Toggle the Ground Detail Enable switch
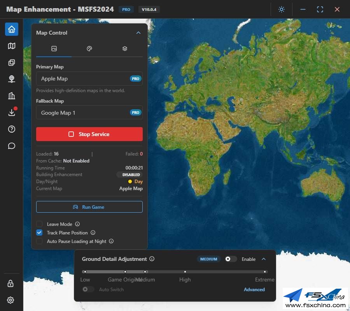Image resolution: width=350 pixels, height=311 pixels. [231, 259]
